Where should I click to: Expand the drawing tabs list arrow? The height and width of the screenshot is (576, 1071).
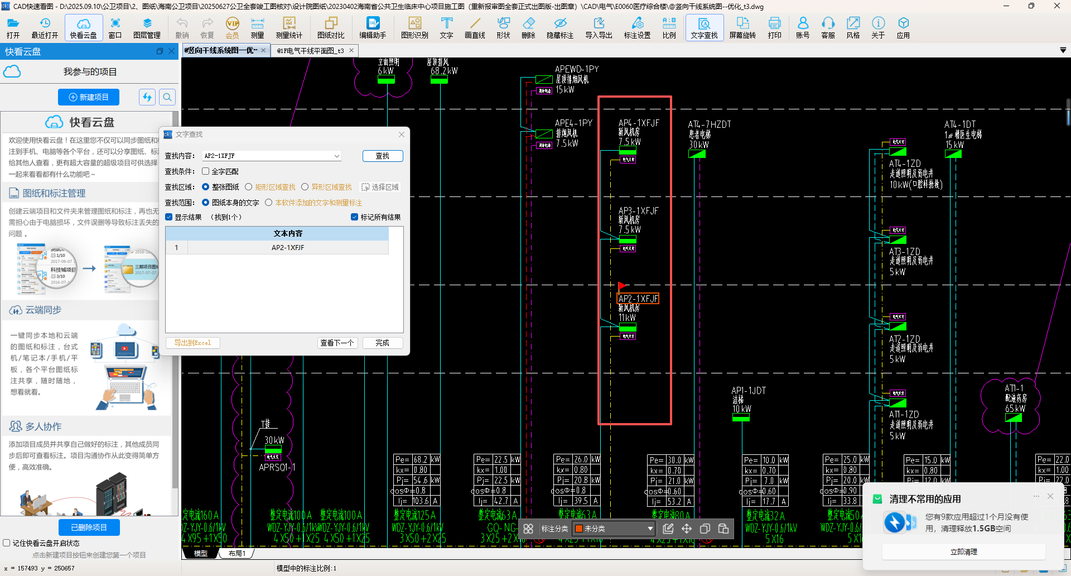(1063, 50)
